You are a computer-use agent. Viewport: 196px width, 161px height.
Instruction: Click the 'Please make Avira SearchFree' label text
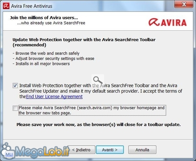[x=92, y=110]
